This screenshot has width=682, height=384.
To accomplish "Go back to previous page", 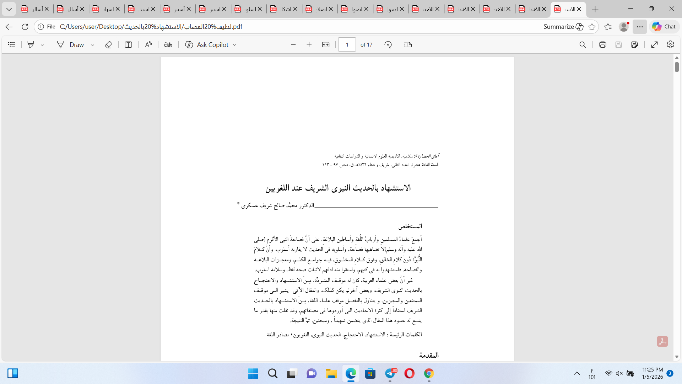I will (x=9, y=27).
